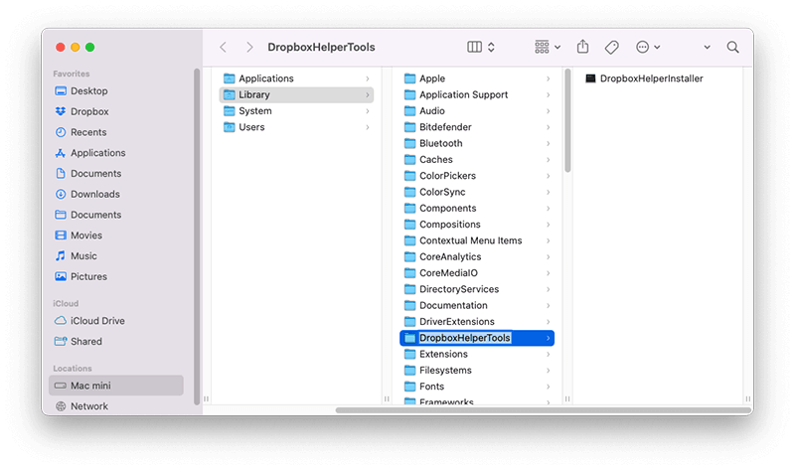Click the horizontal scrollbar at bottom
This screenshot has height=470, width=795.
[x=543, y=410]
